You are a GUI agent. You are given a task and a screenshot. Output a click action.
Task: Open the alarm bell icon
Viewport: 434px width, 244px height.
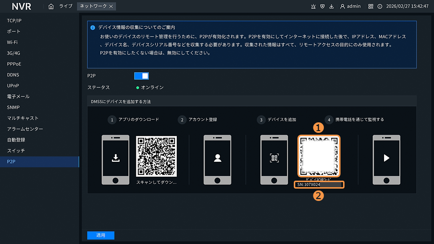[x=313, y=7]
